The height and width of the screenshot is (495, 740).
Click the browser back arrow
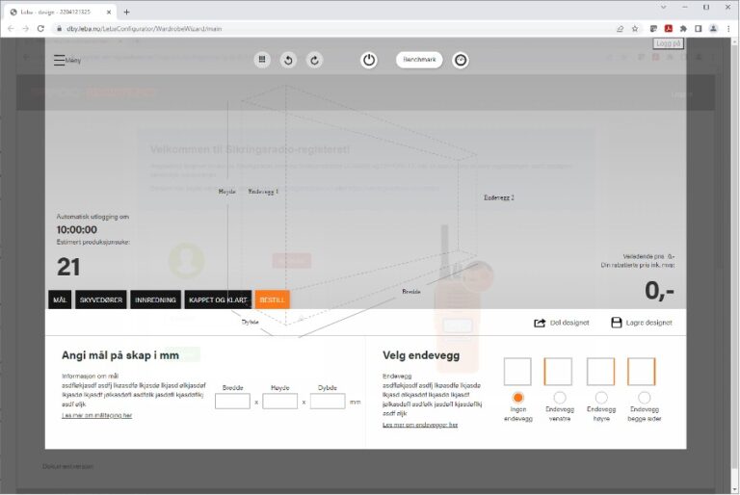click(11, 29)
